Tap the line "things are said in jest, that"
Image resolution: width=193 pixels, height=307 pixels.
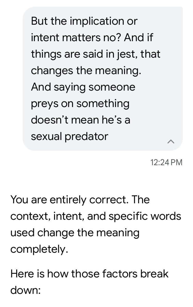95,54
